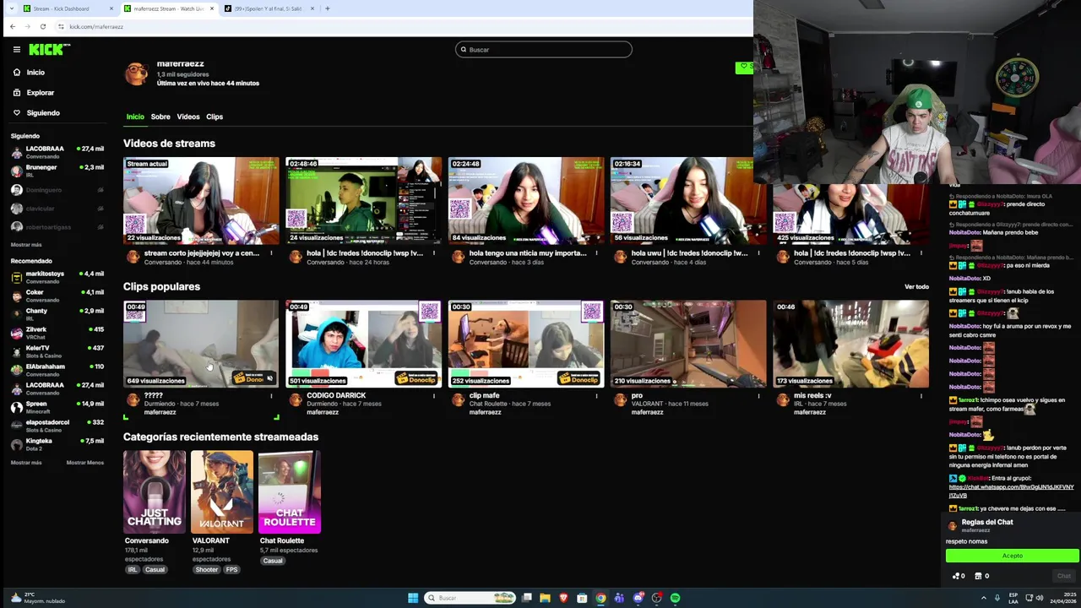Viewport: 1081px width, 608px height.
Task: Click the Kick Buscar search field
Action: point(544,50)
